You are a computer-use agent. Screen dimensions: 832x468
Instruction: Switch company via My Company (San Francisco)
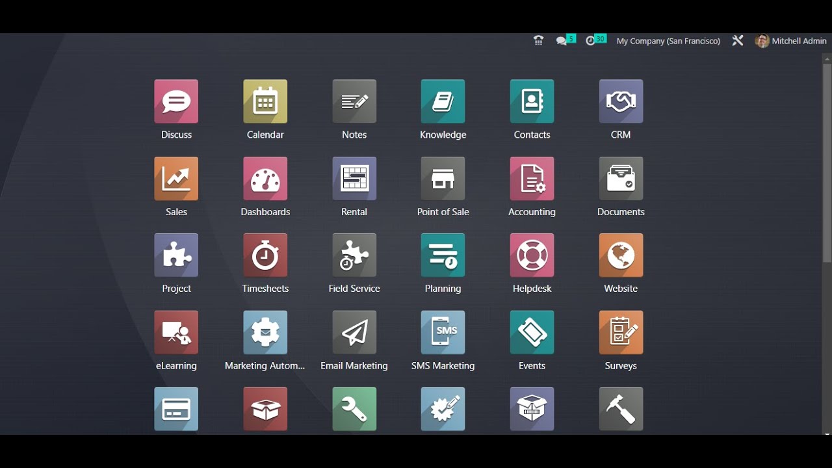[x=668, y=41]
